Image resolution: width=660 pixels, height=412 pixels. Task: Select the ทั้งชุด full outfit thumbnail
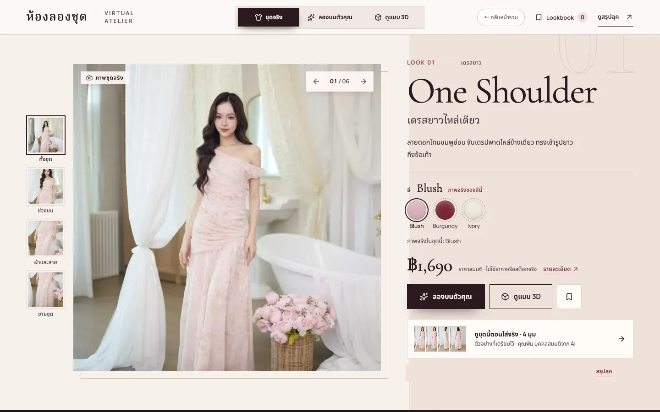point(46,135)
